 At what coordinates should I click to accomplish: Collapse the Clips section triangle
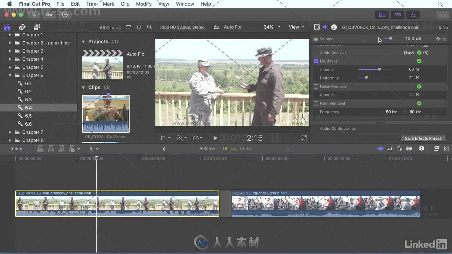coord(83,87)
